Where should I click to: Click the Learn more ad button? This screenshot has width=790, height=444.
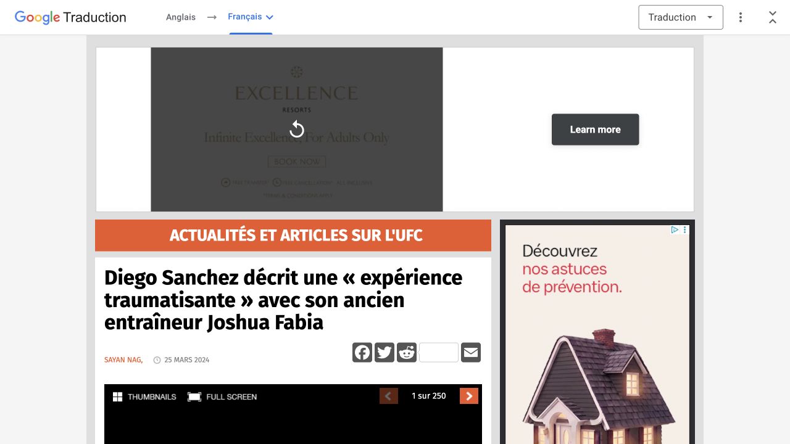595,129
